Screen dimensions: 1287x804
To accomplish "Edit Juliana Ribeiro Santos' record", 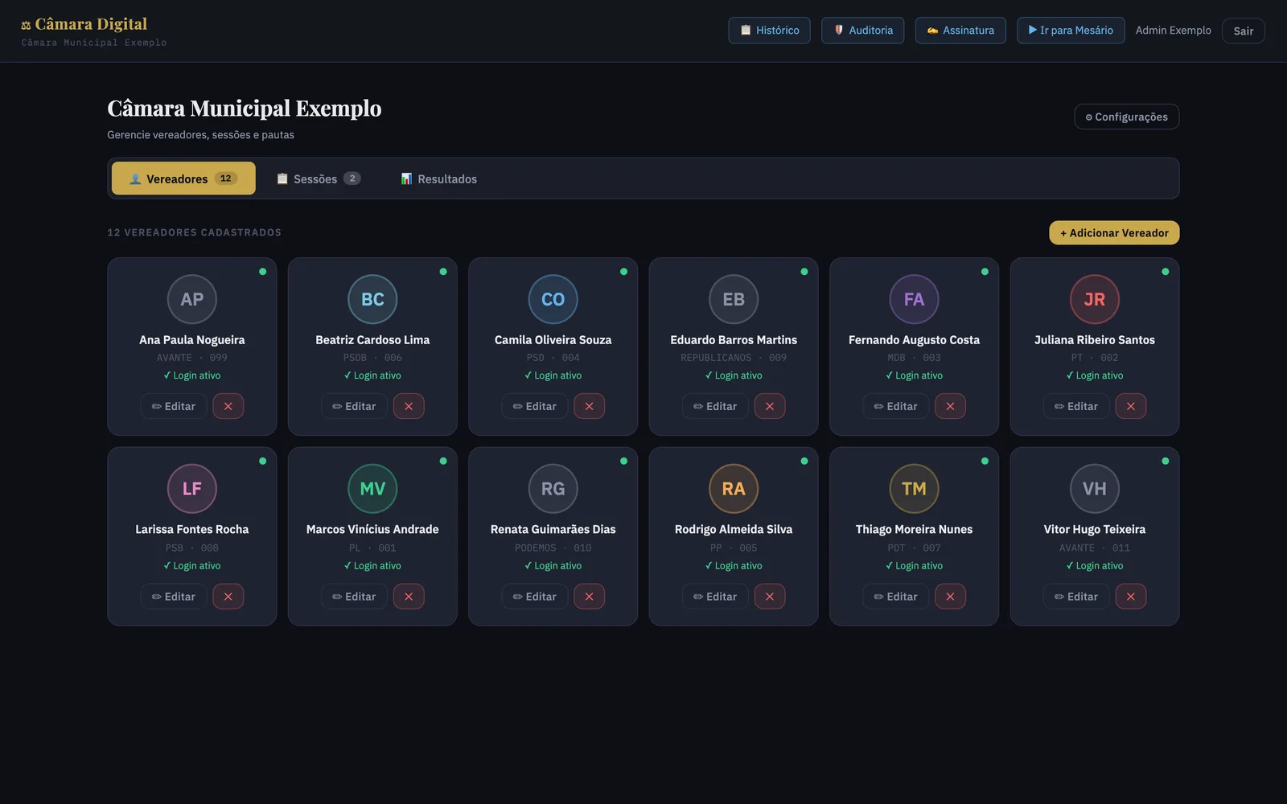I will (1076, 406).
